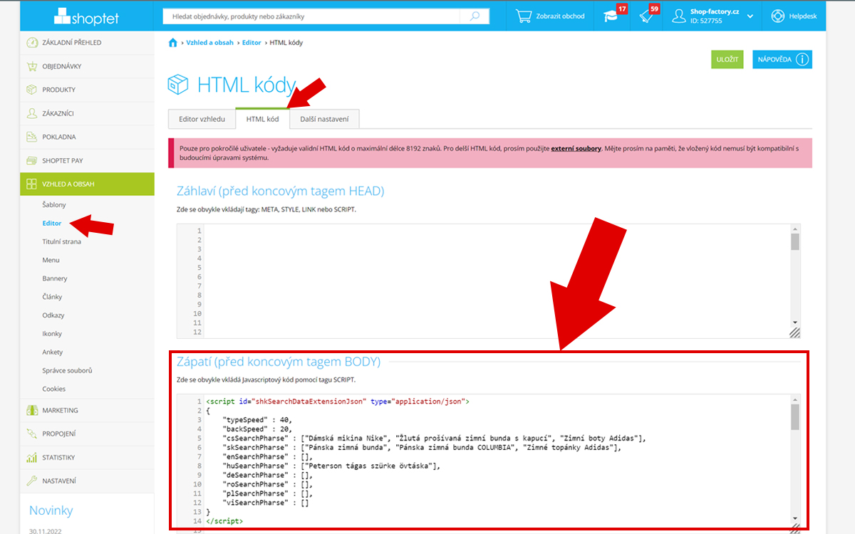855x534 pixels.
Task: Click the Objednávky sidebar label
Action: point(62,66)
